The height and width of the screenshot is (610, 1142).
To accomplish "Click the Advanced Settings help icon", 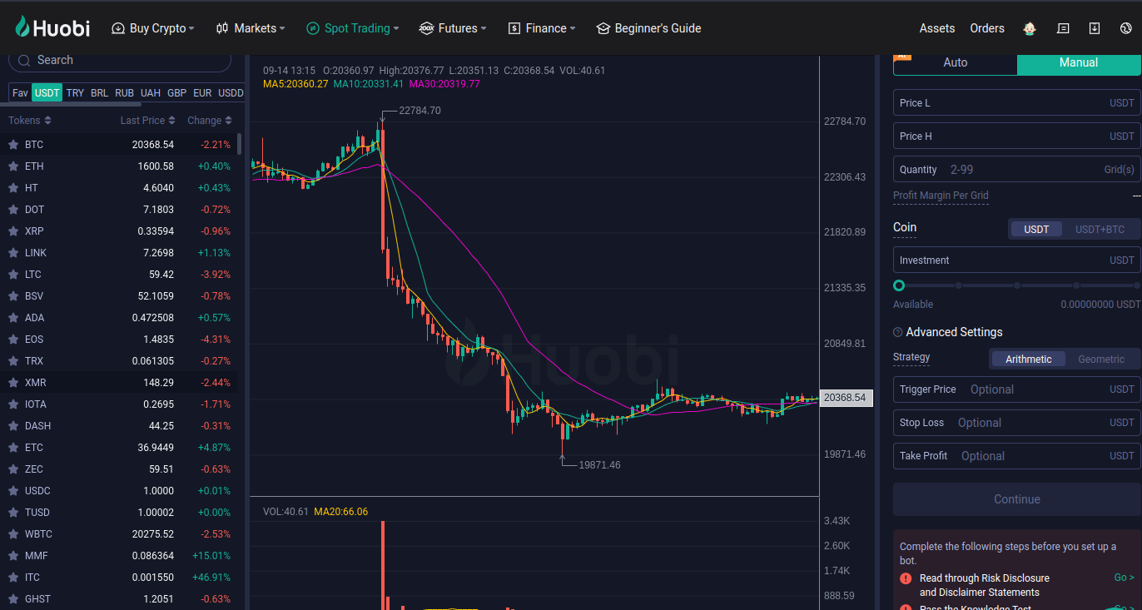I will coord(898,332).
